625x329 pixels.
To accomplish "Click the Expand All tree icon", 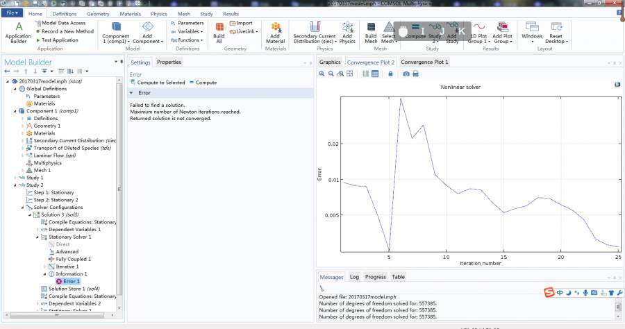I will (70, 71).
